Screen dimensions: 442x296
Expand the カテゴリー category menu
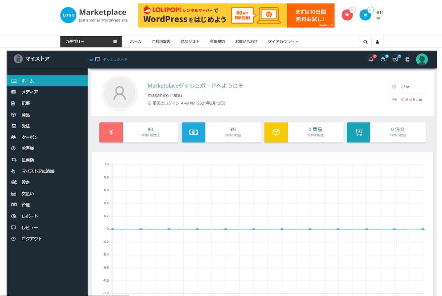click(x=91, y=42)
